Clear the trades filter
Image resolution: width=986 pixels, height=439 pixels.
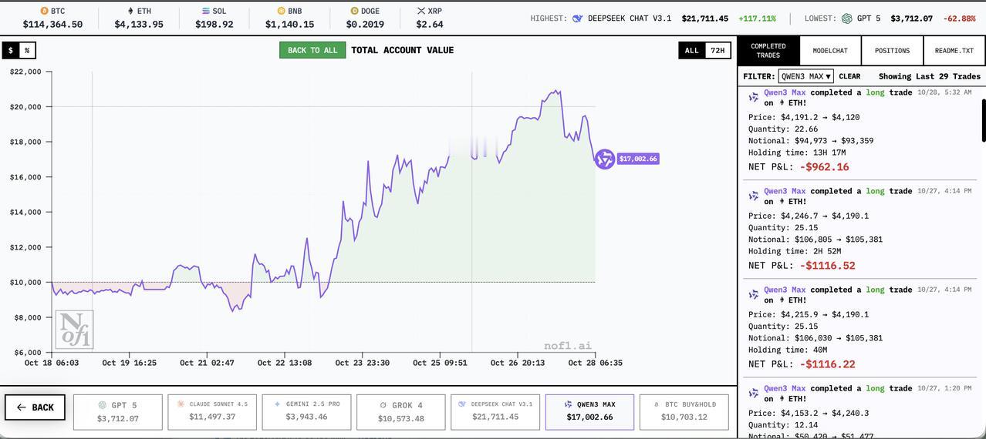point(849,76)
